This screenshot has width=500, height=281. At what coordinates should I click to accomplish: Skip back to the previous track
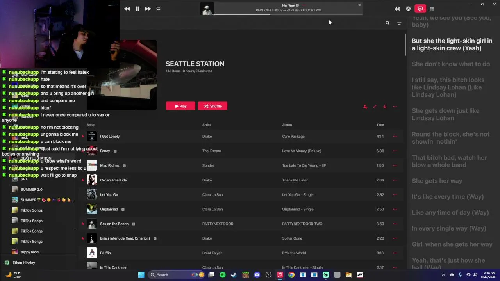(x=127, y=9)
